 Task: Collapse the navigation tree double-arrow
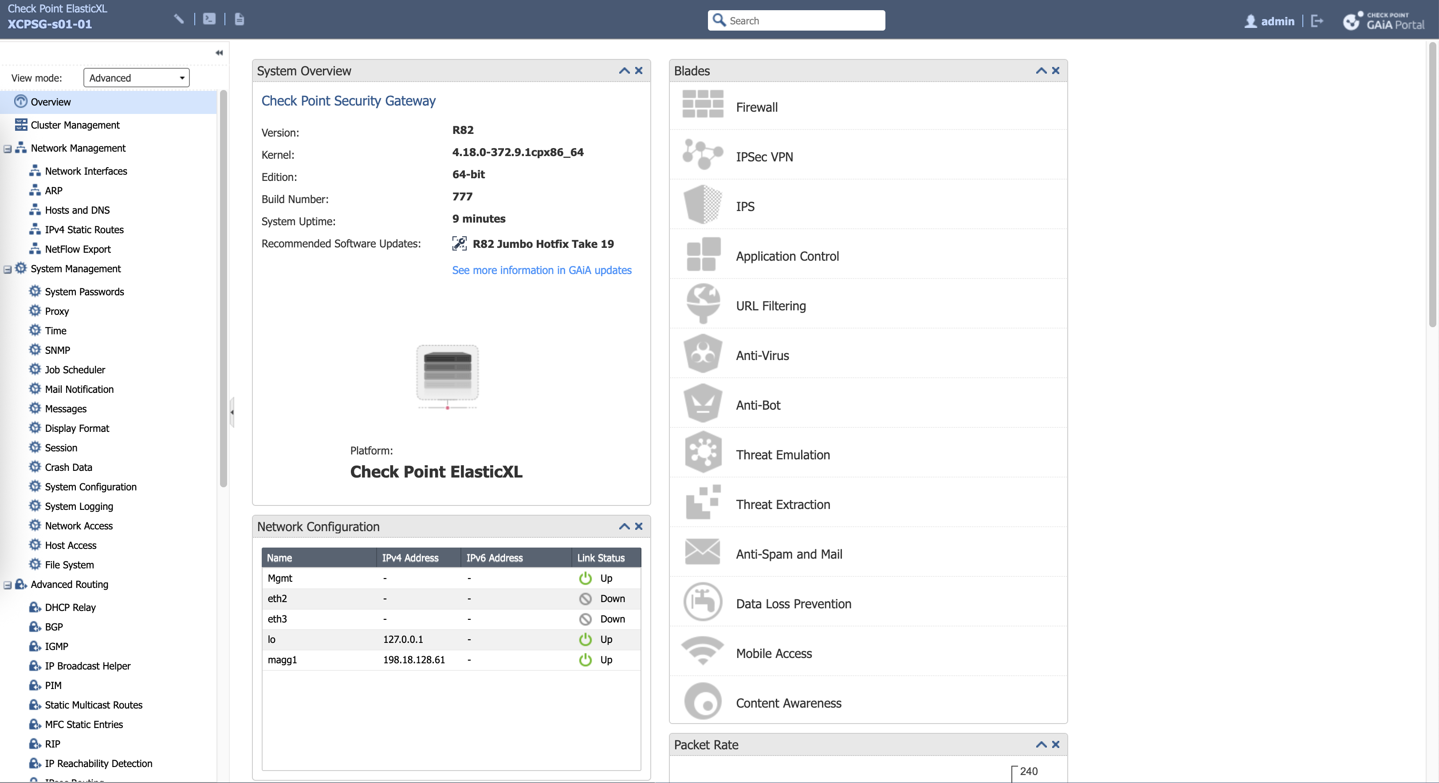tap(219, 52)
